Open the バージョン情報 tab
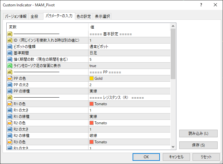The height and width of the screenshot is (164, 223). (x=16, y=17)
